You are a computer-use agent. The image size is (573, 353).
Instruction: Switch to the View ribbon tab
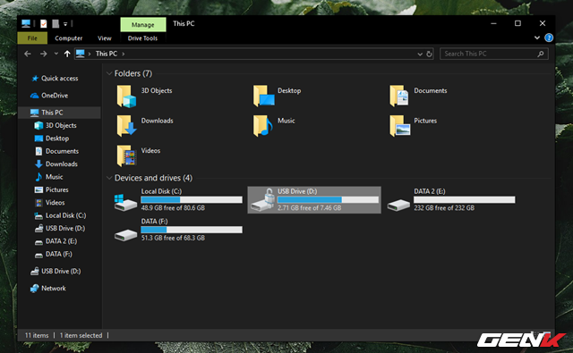click(104, 38)
